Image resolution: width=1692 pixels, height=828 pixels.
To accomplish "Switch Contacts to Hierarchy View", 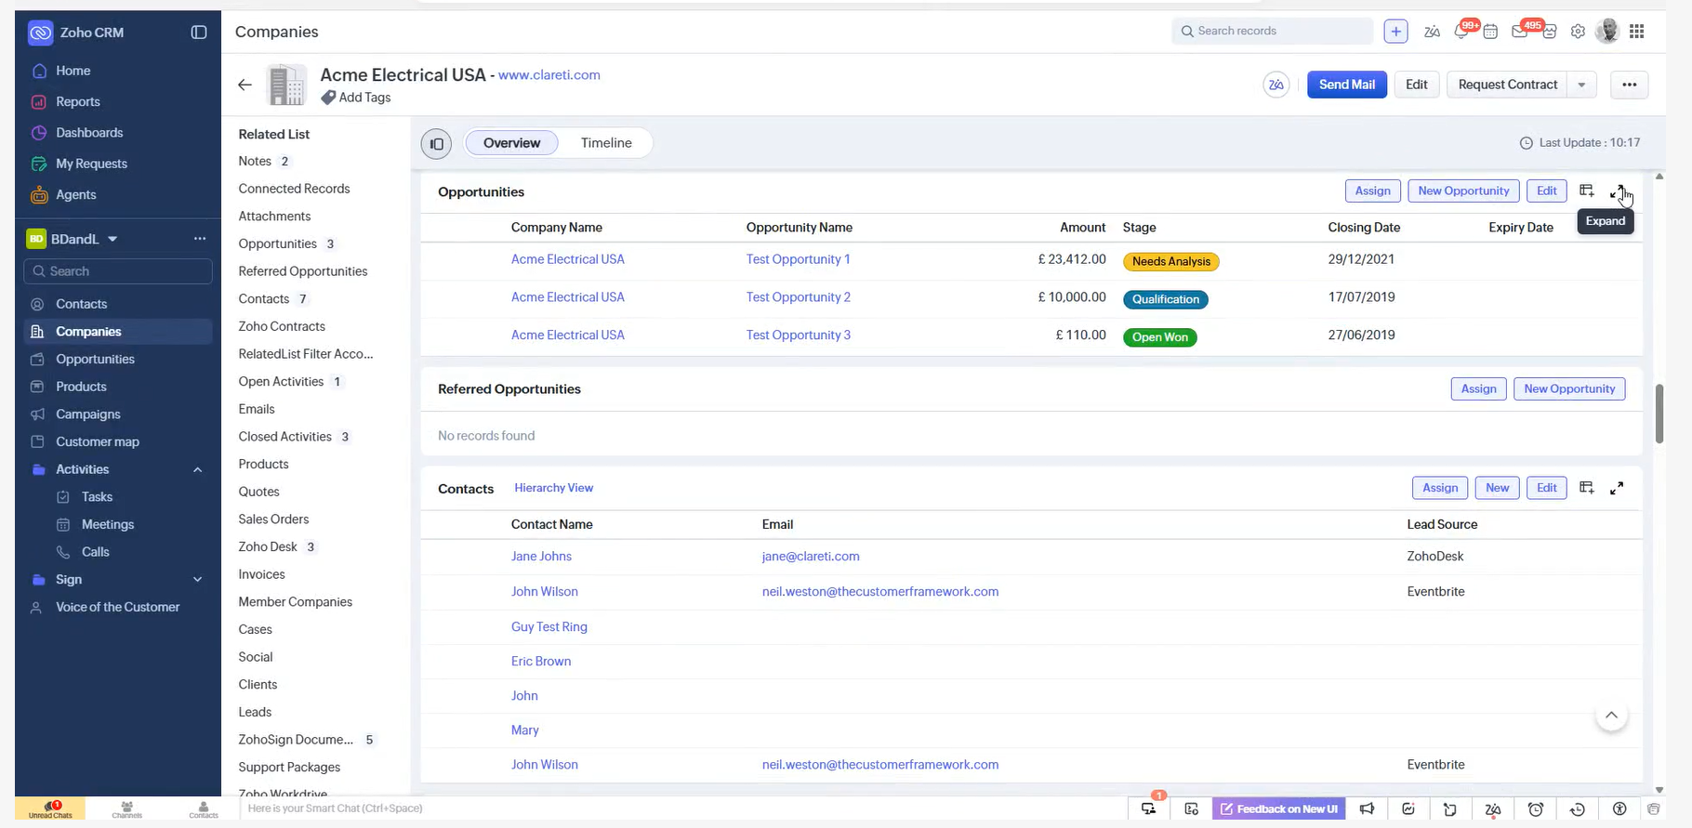I will tap(553, 488).
